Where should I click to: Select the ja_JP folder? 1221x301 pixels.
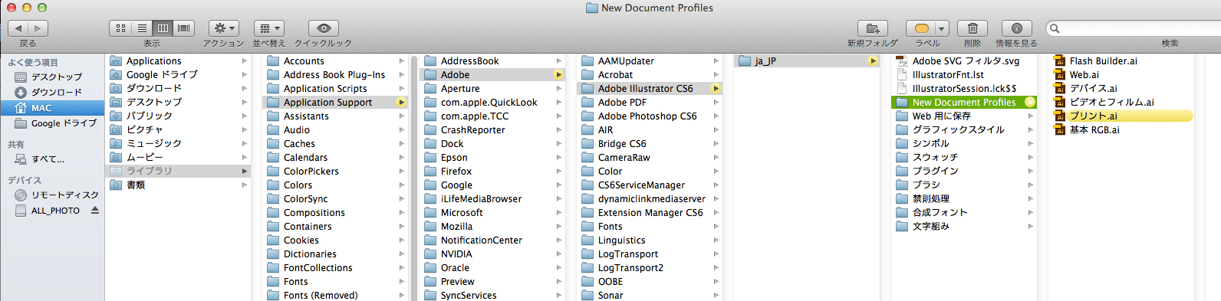pos(807,61)
